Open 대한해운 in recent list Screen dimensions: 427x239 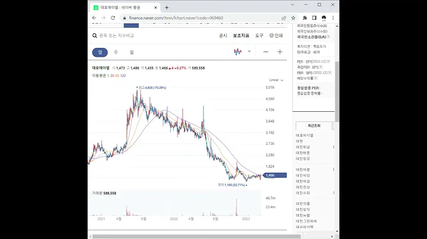pyautogui.click(x=303, y=153)
